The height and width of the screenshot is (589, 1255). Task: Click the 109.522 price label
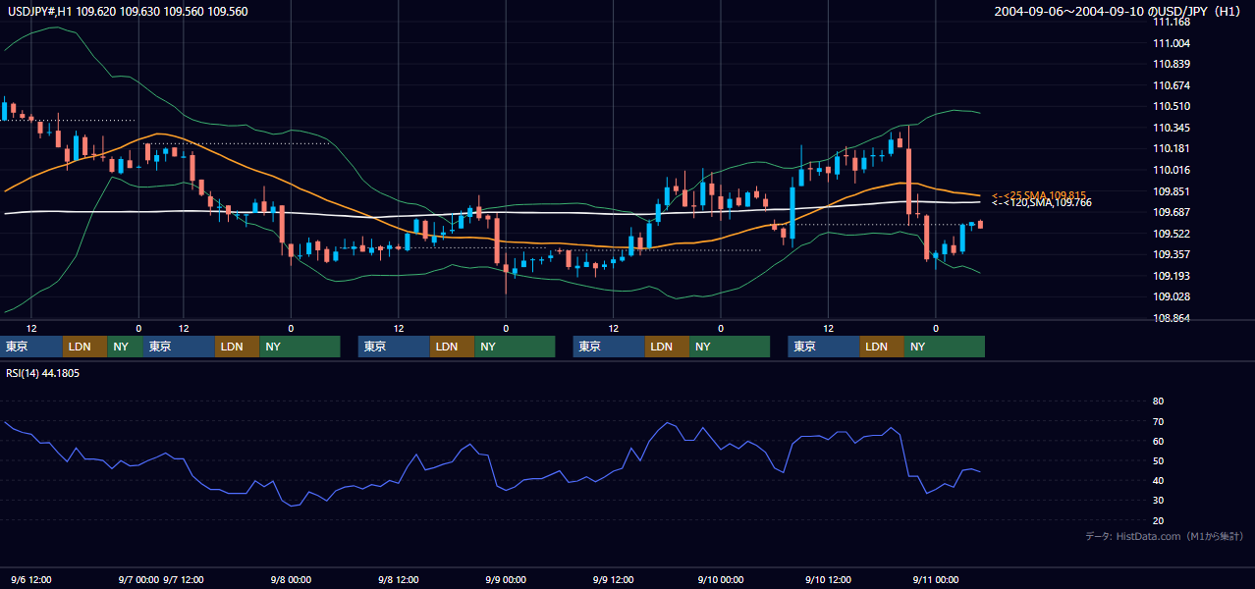[1171, 234]
